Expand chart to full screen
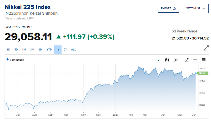211x121 pixels. pos(206,49)
